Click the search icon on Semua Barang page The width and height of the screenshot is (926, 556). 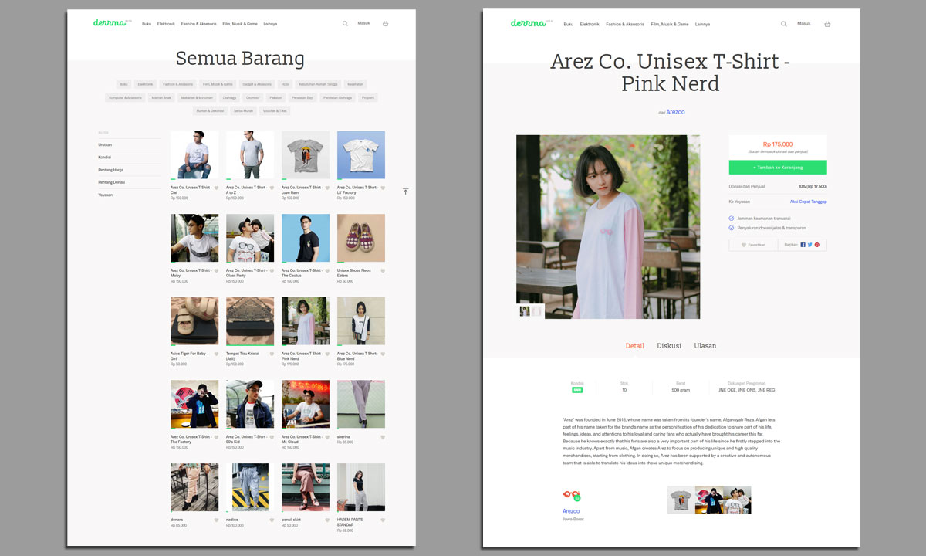345,24
